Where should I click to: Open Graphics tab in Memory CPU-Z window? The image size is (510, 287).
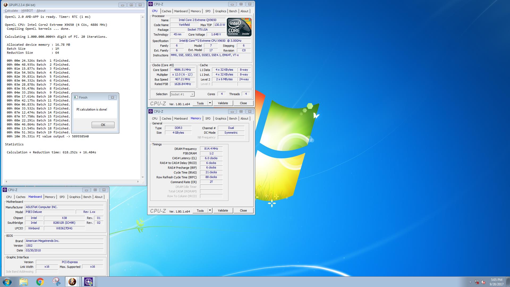(x=221, y=119)
